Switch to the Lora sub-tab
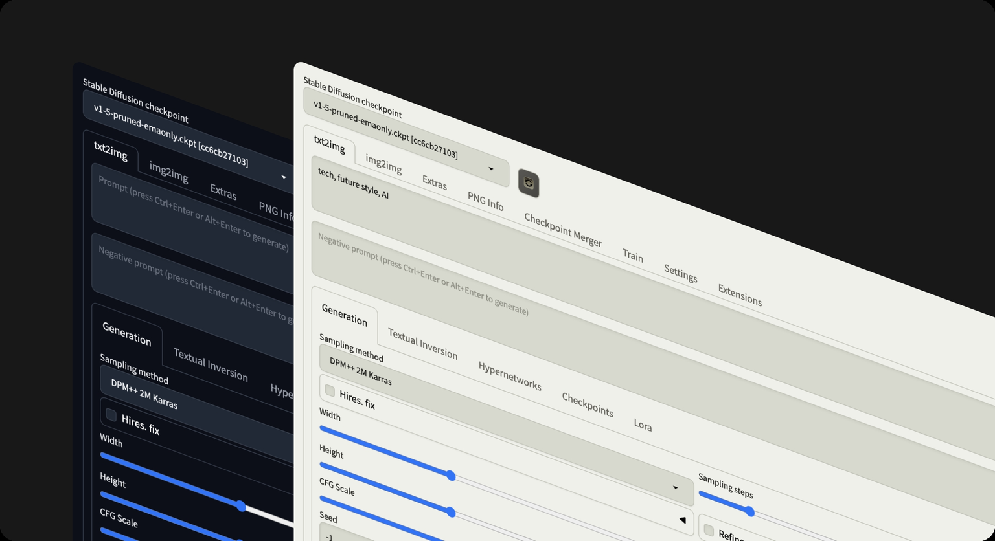Screen dimensions: 995x541 643,425
